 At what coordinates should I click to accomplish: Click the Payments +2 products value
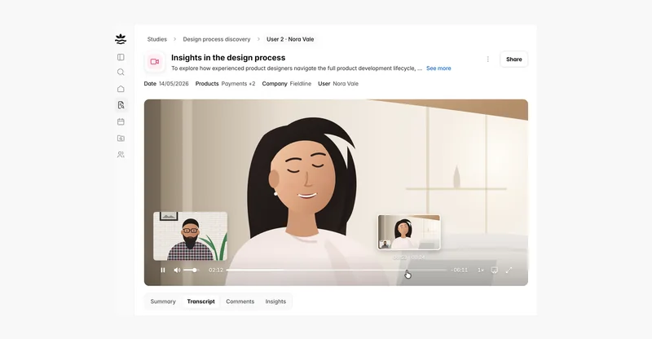238,84
